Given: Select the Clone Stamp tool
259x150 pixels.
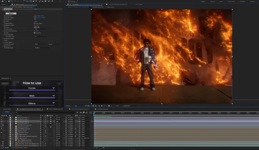Looking at the screenshot, I should point(43,1).
